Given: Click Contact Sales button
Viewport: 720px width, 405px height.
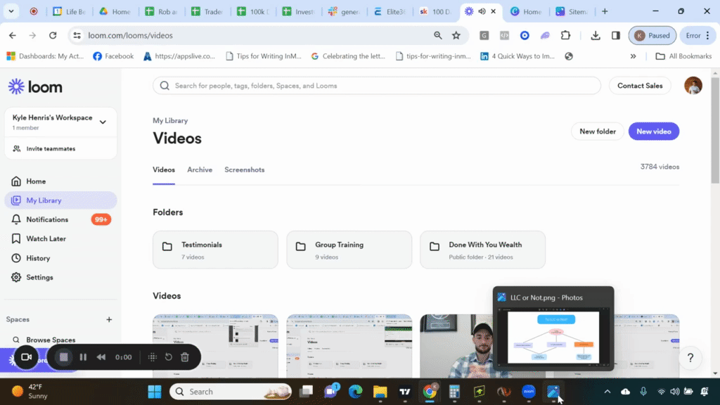Looking at the screenshot, I should coord(640,86).
